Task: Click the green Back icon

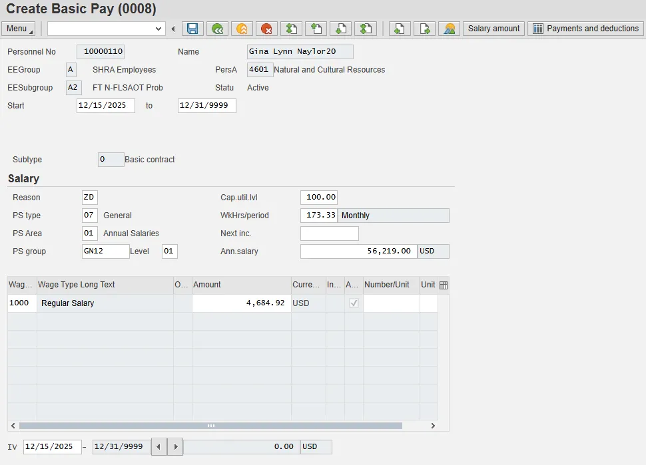Action: pos(217,29)
